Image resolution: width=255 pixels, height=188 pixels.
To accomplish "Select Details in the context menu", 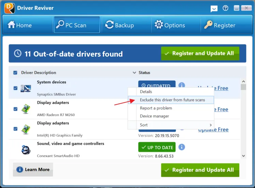I will [171, 92].
